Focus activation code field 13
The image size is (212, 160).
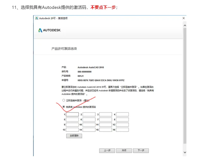[72, 130]
